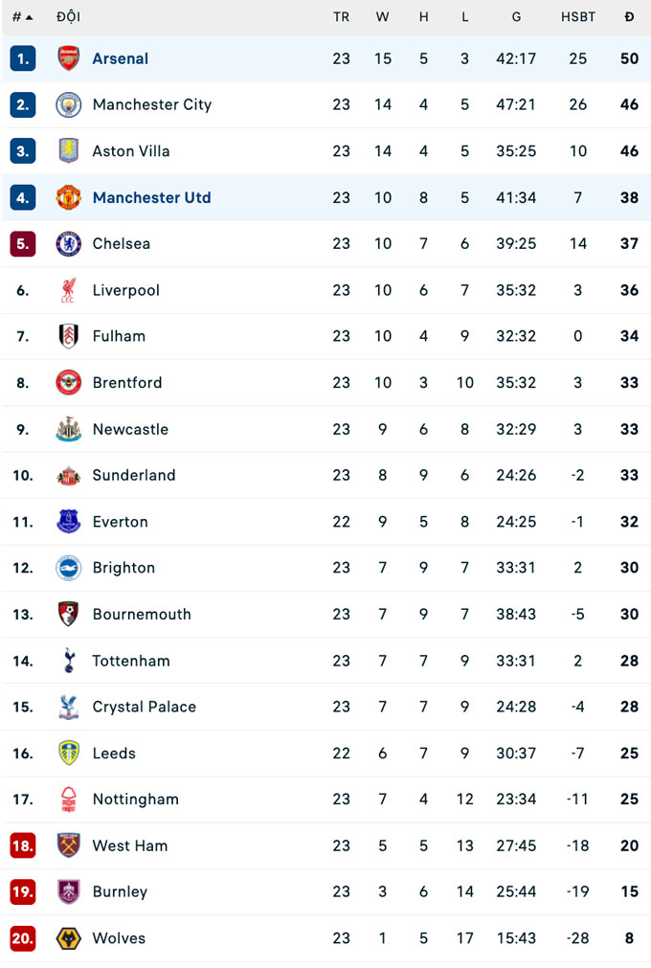Screen dimensions: 651x968
Task: Click the red position 18 badge
Action: click(23, 845)
